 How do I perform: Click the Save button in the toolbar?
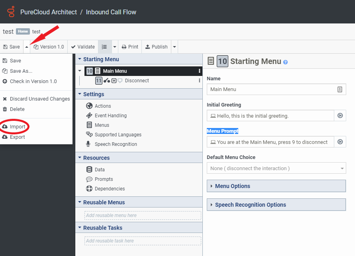click(x=12, y=47)
